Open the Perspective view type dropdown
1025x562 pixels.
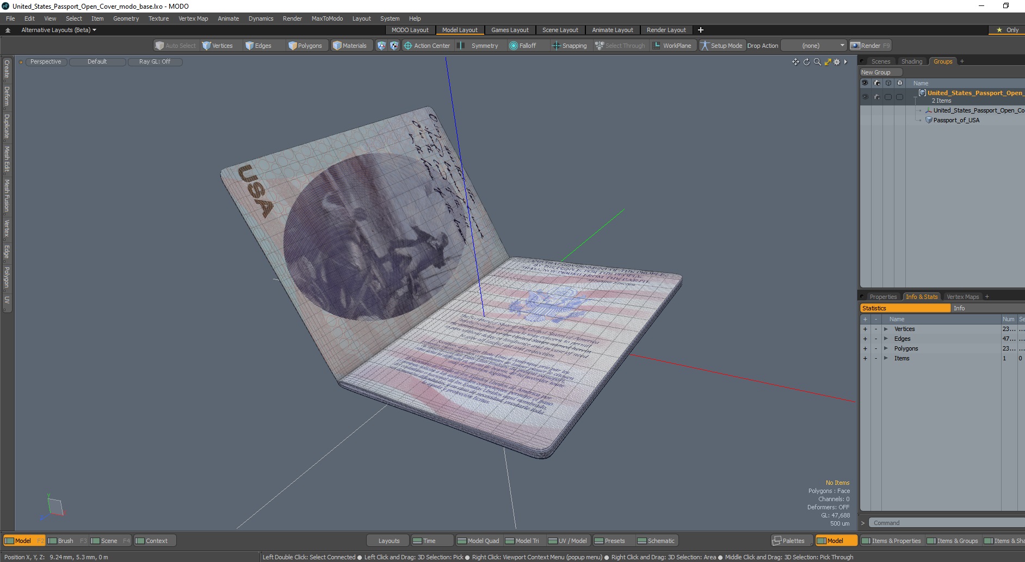[x=46, y=62]
